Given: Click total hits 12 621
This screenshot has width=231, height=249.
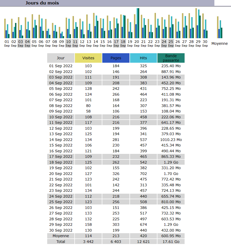Looking at the screenshot, I should point(143,242).
